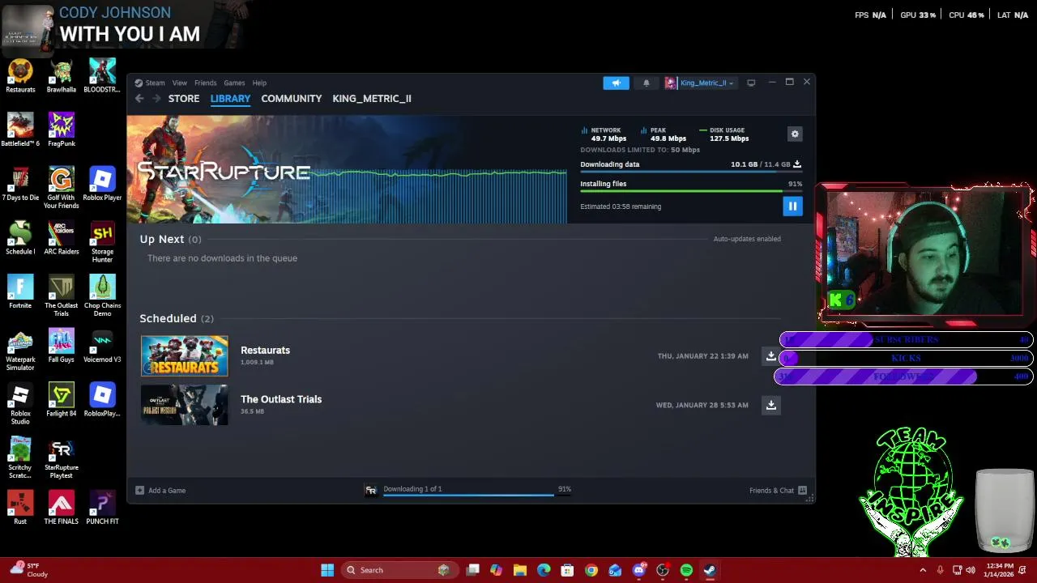Image resolution: width=1037 pixels, height=583 pixels.
Task: Go back with the left arrow
Action: pos(139,99)
